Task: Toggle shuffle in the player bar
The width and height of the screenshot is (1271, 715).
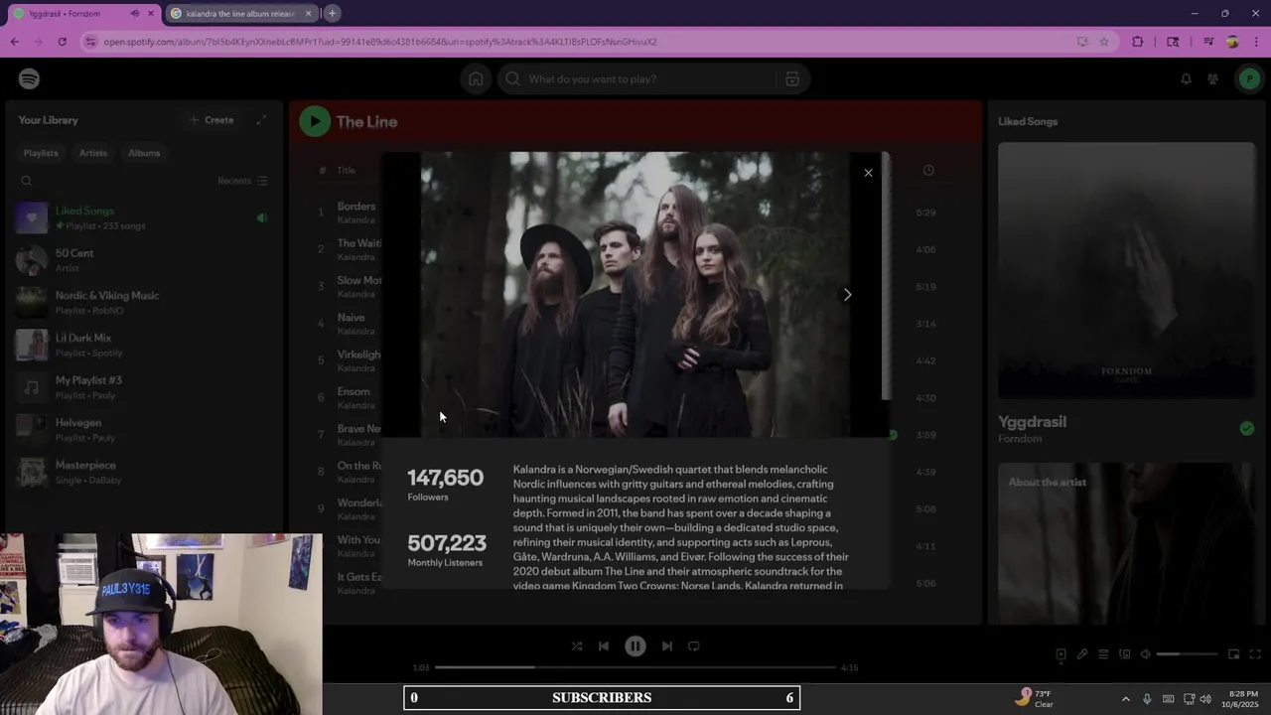Action: click(577, 645)
